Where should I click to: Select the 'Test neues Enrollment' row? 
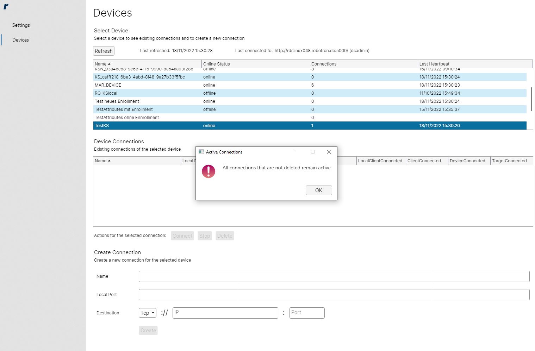point(310,101)
